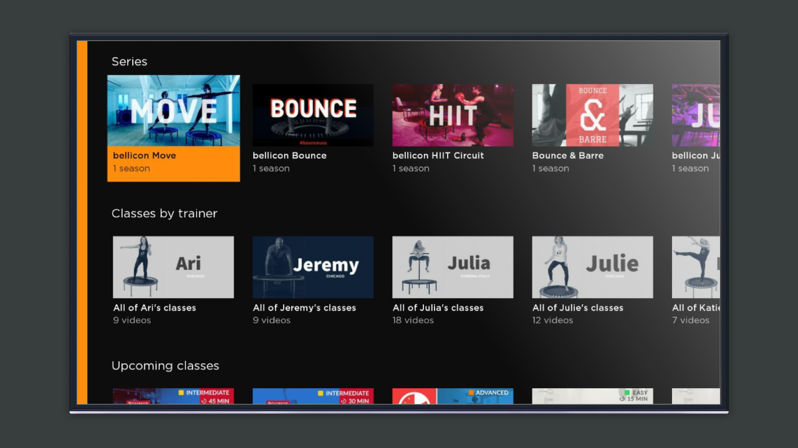This screenshot has width=798, height=448.
Task: Click the '12 videos' count under Julie
Action: tap(552, 320)
